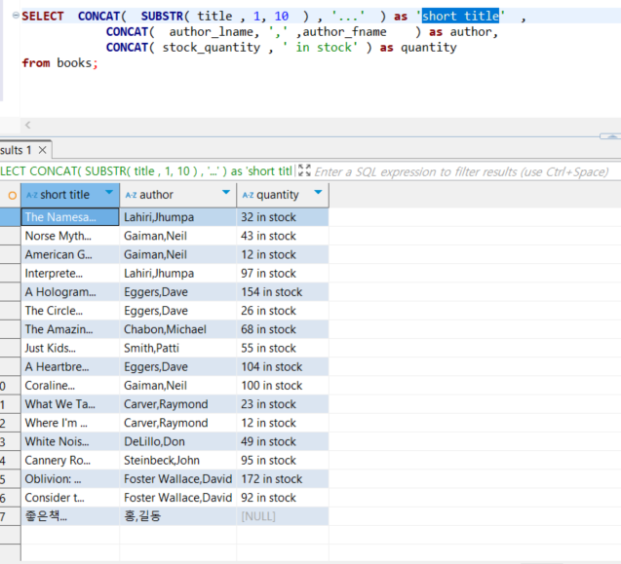
Task: Select the quantity cell '55 in stock'
Action: coord(283,348)
